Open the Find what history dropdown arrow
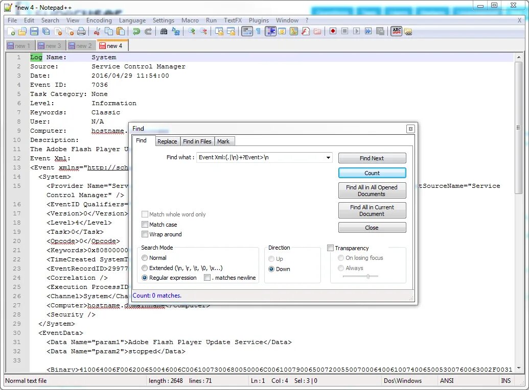Viewport: 529px width, 390px height. (x=328, y=157)
